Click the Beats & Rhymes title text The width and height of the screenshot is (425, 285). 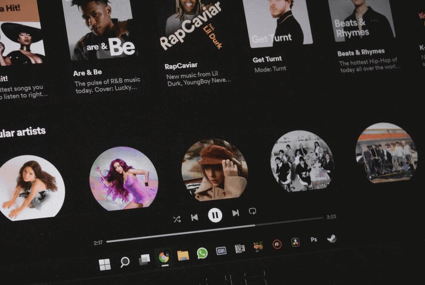click(361, 52)
